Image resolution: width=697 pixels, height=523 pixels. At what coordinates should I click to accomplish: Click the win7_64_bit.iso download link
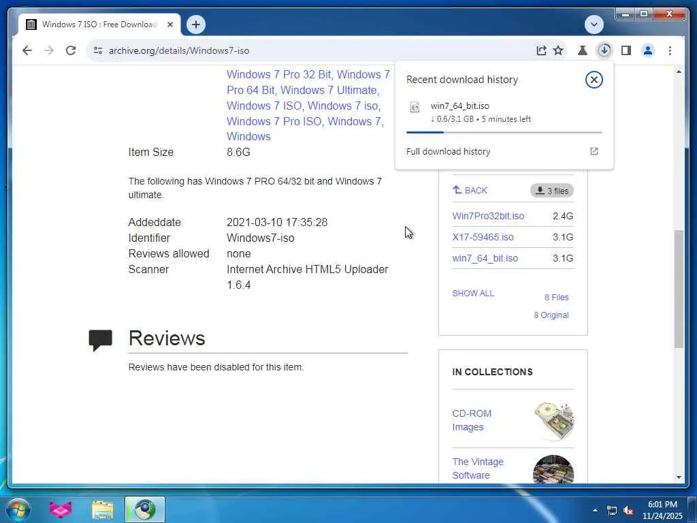485,258
